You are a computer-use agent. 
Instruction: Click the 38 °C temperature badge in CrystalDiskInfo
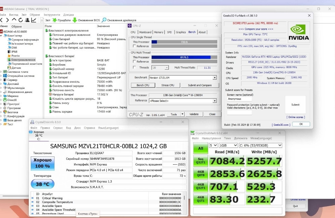(x=43, y=184)
